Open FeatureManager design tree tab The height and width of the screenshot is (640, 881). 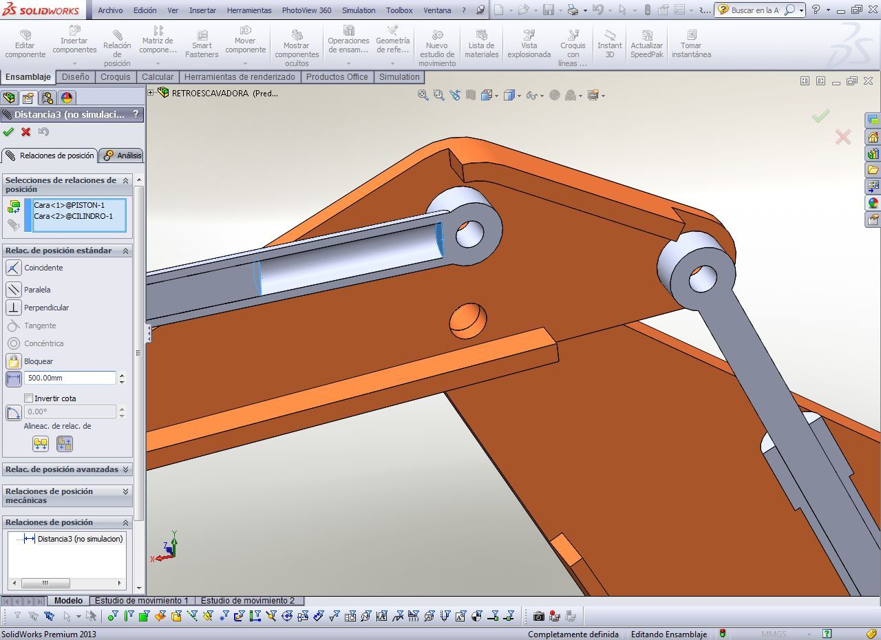(9, 98)
